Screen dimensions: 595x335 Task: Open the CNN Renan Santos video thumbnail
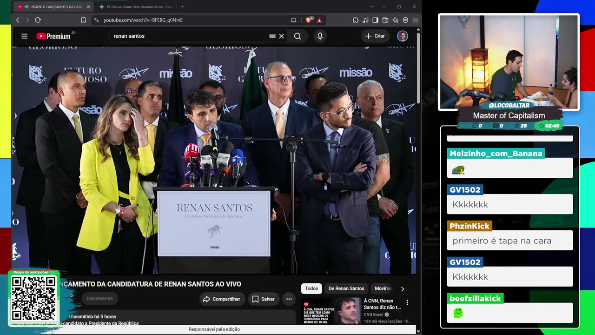pyautogui.click(x=331, y=310)
